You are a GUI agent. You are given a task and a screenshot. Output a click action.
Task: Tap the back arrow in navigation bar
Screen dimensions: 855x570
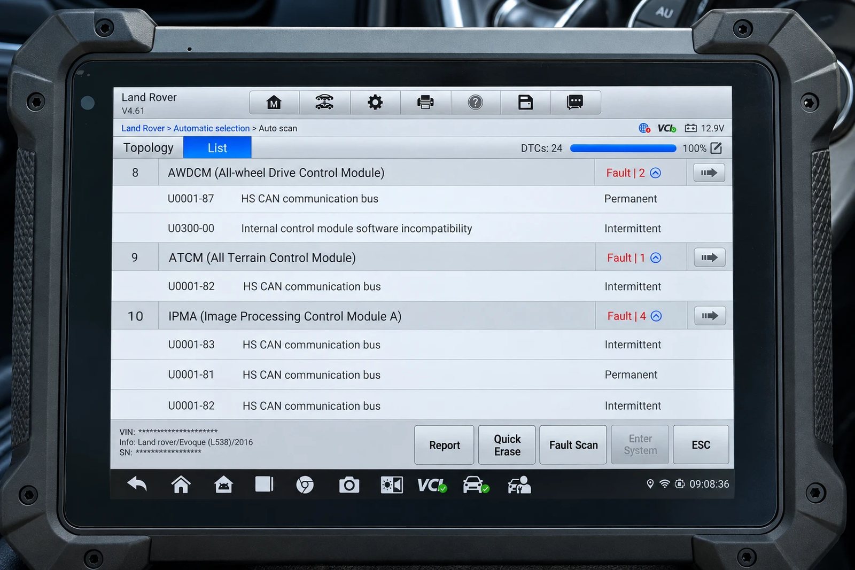coord(137,484)
